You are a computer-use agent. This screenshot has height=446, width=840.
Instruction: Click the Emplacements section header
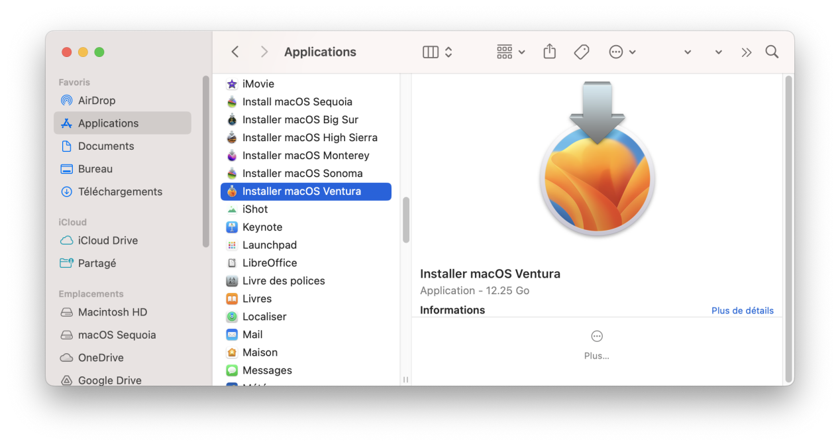point(91,294)
